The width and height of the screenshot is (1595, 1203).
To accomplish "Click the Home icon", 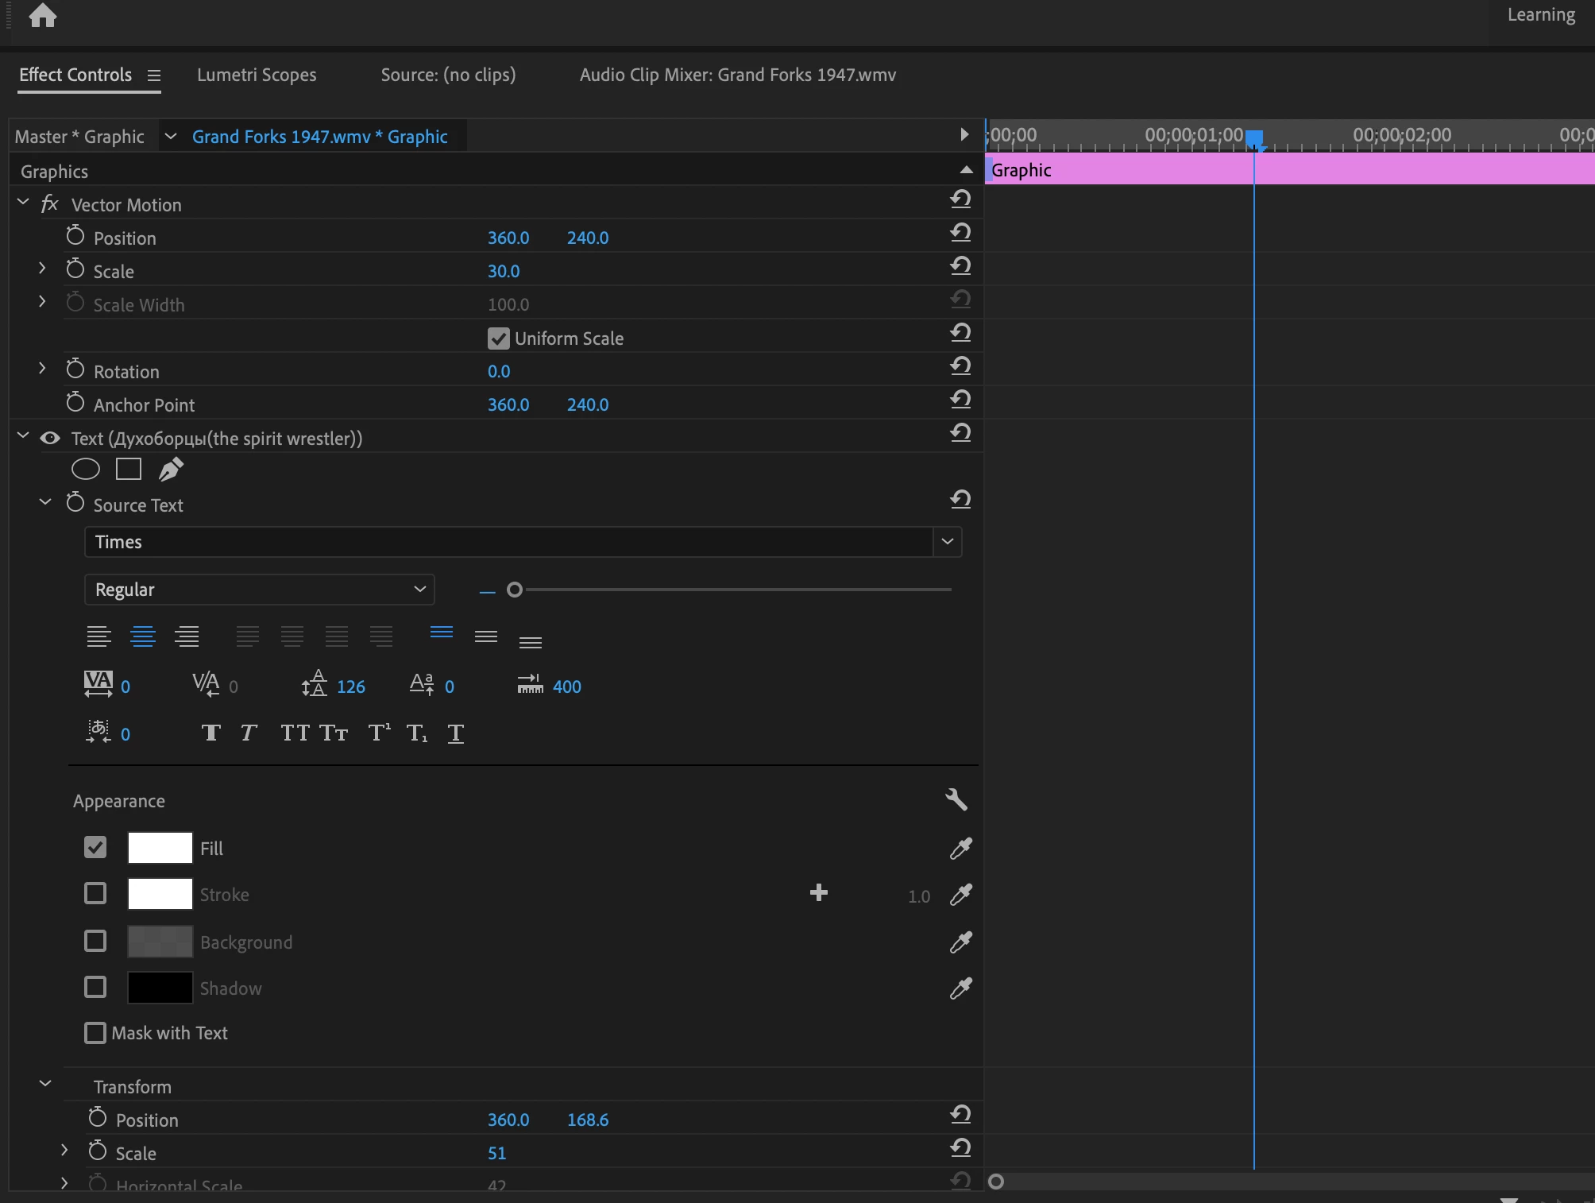I will [43, 15].
